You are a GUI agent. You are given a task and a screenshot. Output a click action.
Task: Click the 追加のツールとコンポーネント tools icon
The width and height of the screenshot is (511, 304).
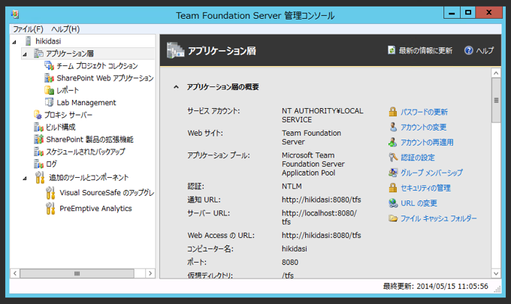point(40,177)
